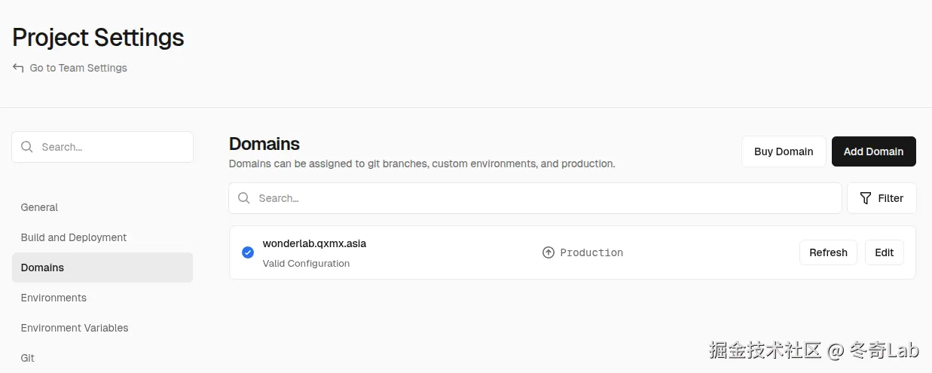
Task: Click the blue verified checkmark icon
Action: [x=248, y=252]
